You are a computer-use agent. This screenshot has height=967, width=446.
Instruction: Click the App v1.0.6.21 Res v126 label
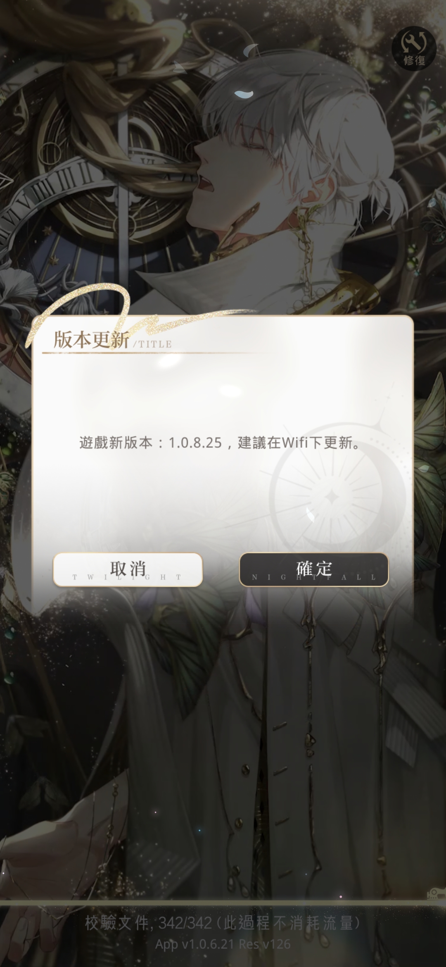(x=223, y=944)
